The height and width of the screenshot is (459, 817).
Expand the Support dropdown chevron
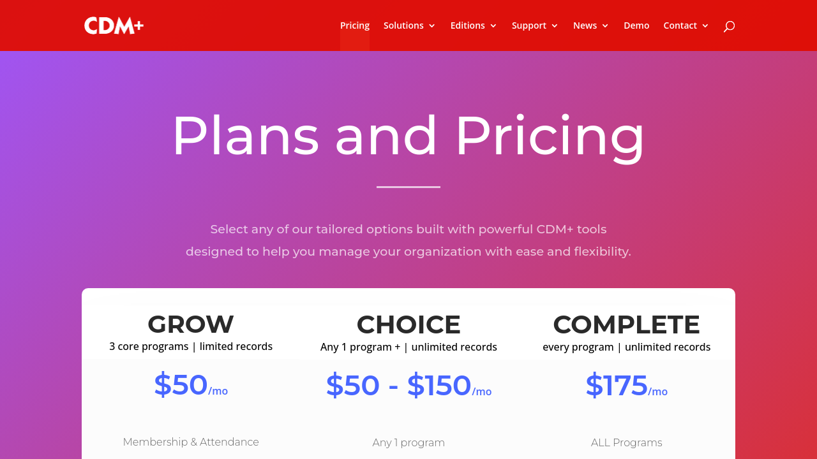(x=555, y=26)
